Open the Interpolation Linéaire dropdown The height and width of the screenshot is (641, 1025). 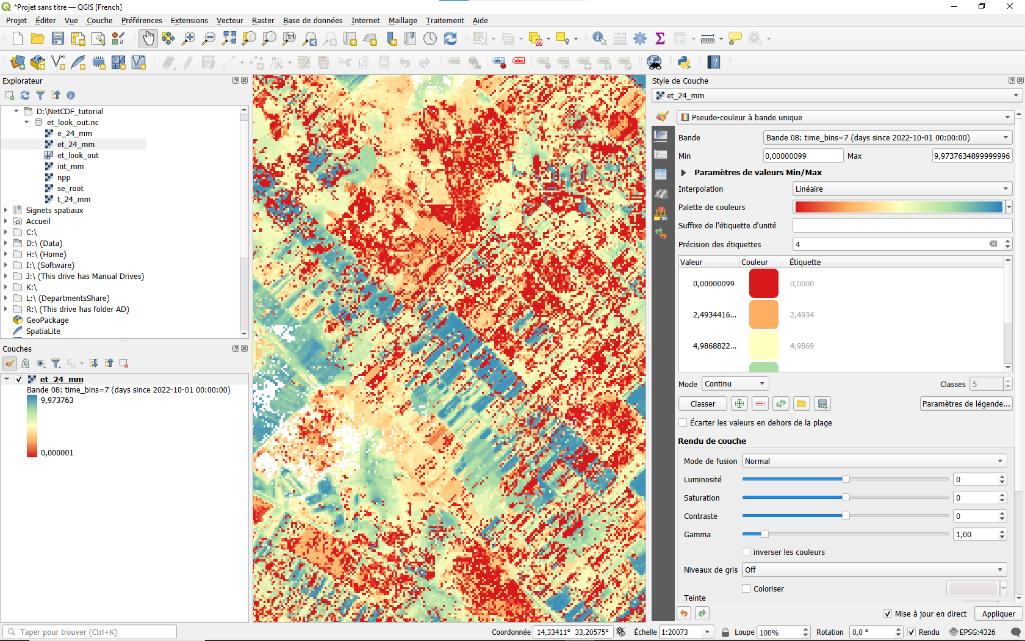coord(902,189)
